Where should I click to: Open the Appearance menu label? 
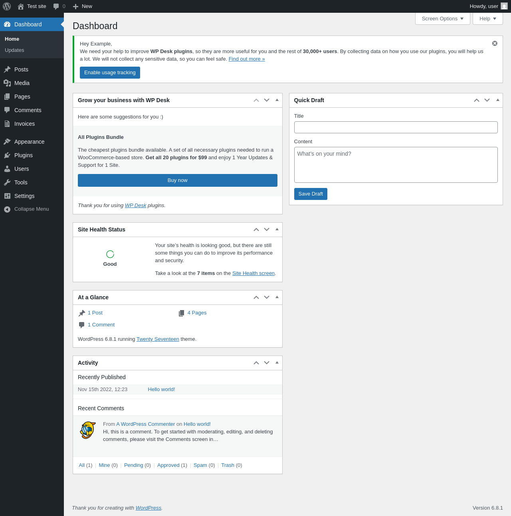click(29, 142)
